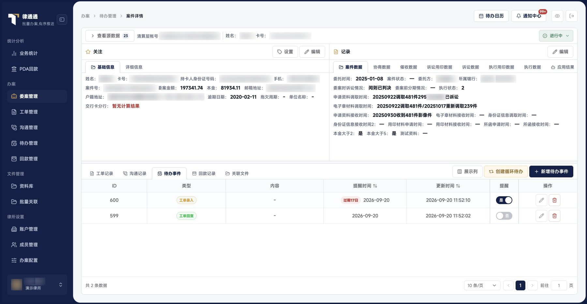587x304 pixels.
Task: Switch to 协商数据 tab
Action: [x=382, y=67]
